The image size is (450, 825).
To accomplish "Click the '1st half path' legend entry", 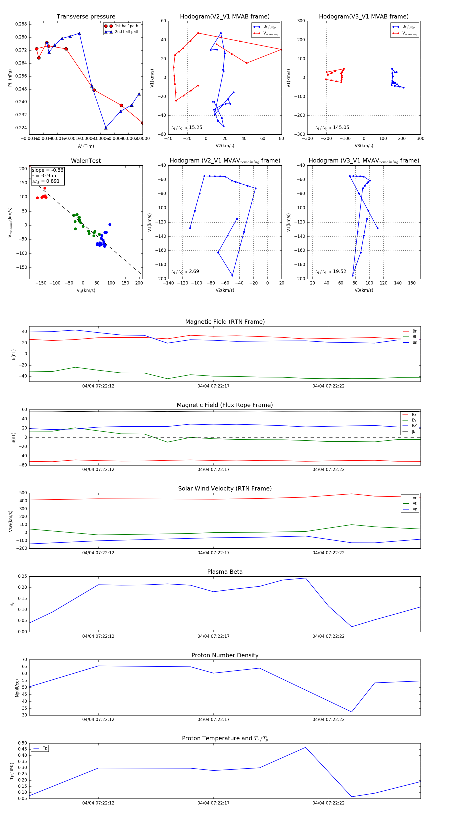I will point(121,26).
